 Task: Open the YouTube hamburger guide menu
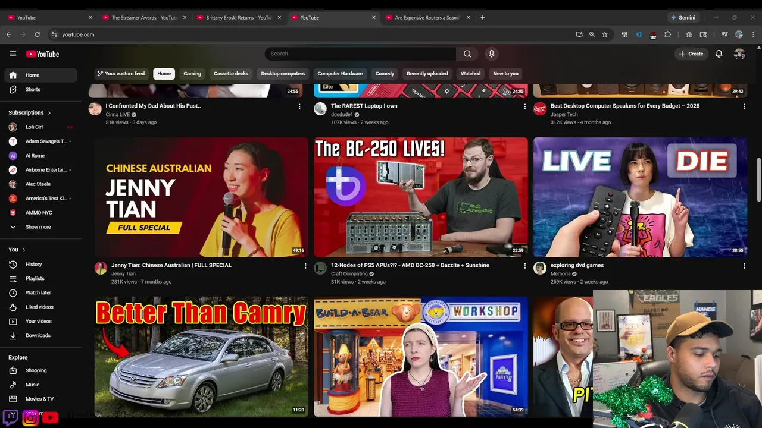[13, 54]
